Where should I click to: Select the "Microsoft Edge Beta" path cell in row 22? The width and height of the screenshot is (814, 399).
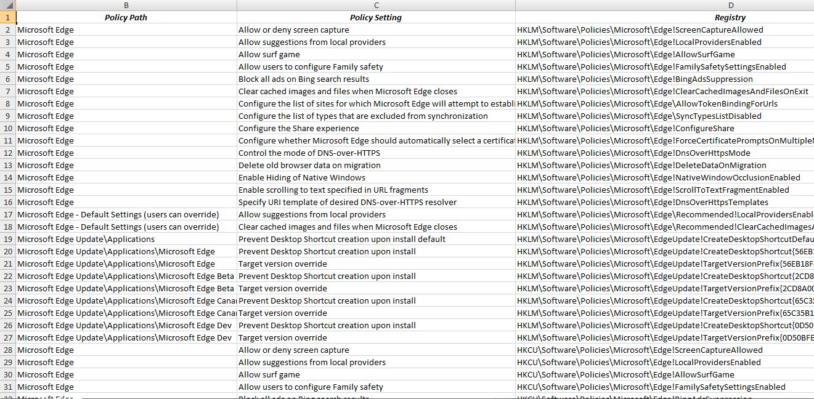pos(126,276)
